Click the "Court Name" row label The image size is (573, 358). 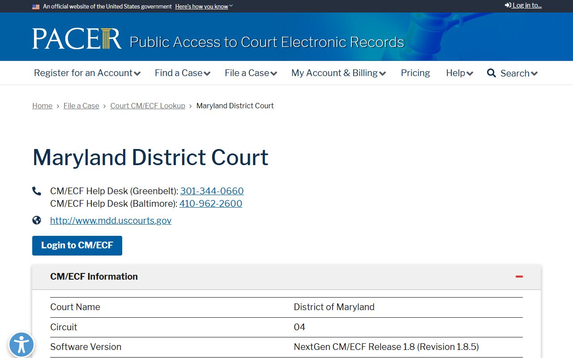click(x=75, y=307)
